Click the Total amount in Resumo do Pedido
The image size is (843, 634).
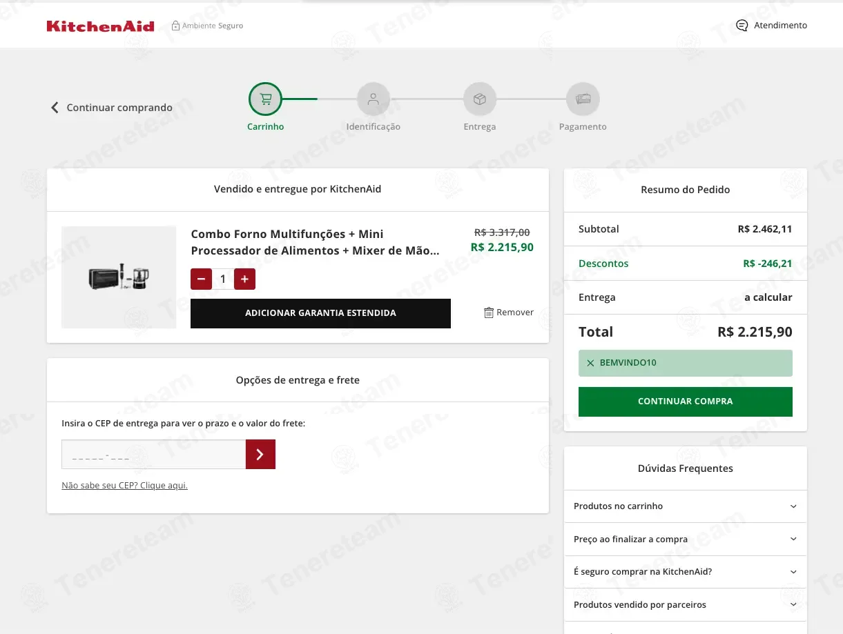click(755, 332)
